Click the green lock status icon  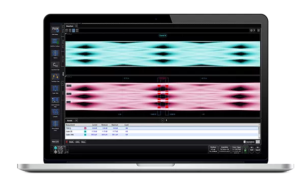(245, 150)
